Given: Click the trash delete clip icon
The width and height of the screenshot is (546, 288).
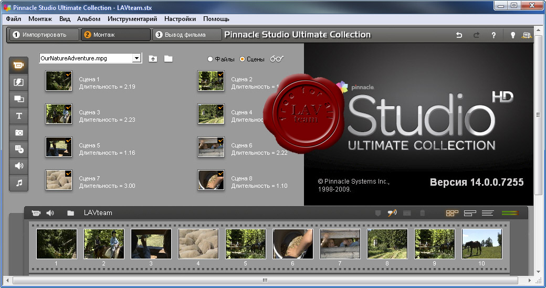Looking at the screenshot, I should pyautogui.click(x=423, y=213).
